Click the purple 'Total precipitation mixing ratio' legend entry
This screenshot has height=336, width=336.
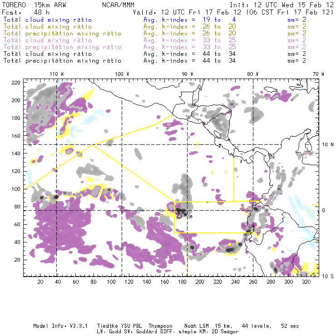(62, 47)
